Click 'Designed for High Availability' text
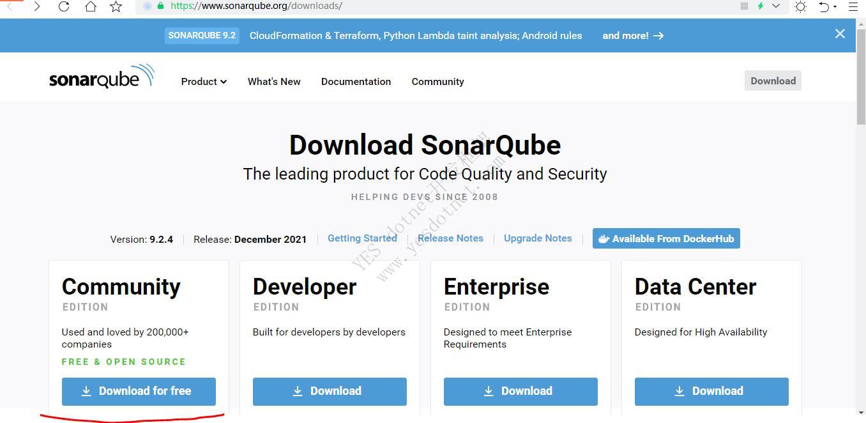Viewport: 866px width, 423px height. [701, 332]
